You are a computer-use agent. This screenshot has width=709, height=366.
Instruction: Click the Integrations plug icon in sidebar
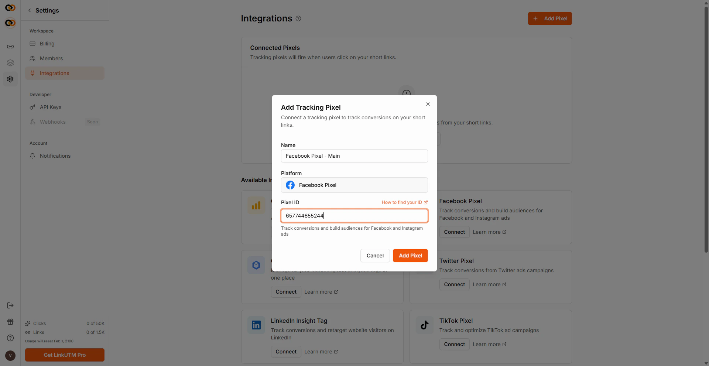coord(32,73)
